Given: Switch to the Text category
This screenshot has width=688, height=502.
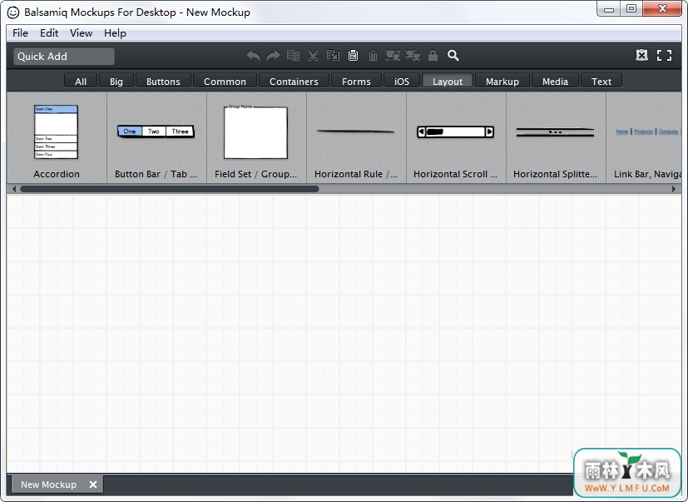Looking at the screenshot, I should click(x=601, y=82).
